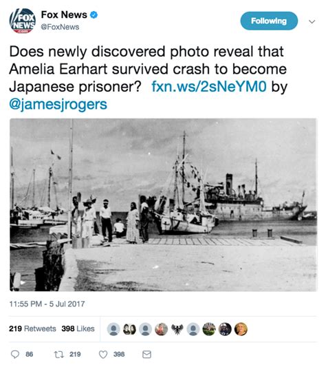Viewport: 326px width, 367px height.
Task: Click the blue verified badge
Action: (x=94, y=14)
